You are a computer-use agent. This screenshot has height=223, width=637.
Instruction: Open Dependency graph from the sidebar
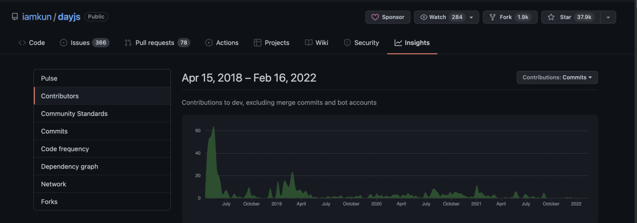70,166
